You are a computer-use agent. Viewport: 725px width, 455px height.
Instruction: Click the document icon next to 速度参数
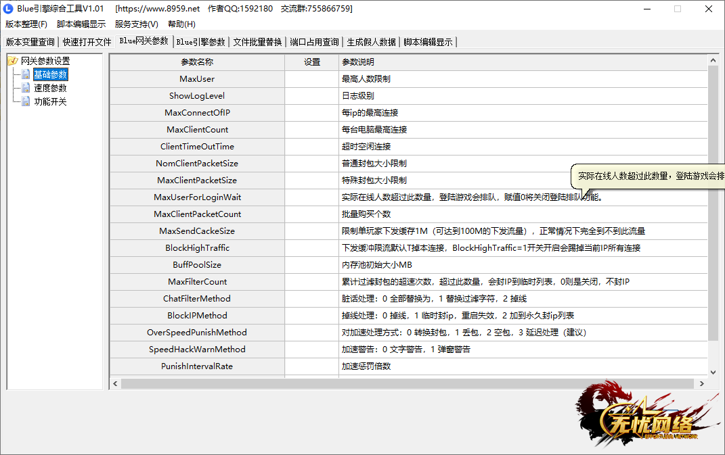tap(26, 88)
